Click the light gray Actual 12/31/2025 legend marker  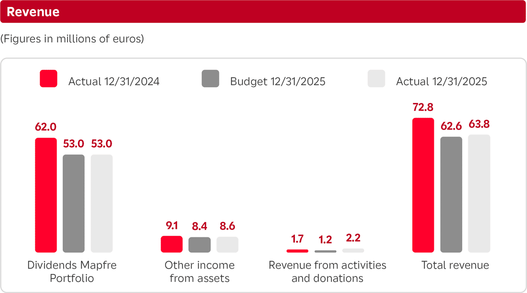[376, 79]
